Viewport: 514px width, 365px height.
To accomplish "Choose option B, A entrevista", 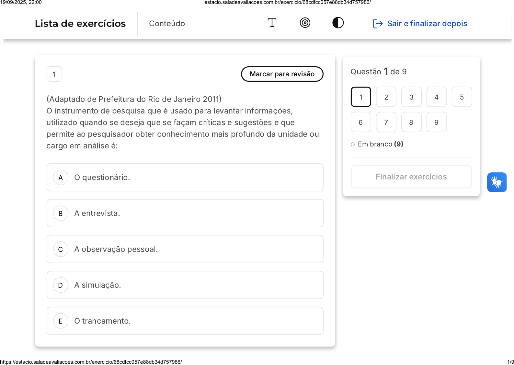I will coord(185,213).
